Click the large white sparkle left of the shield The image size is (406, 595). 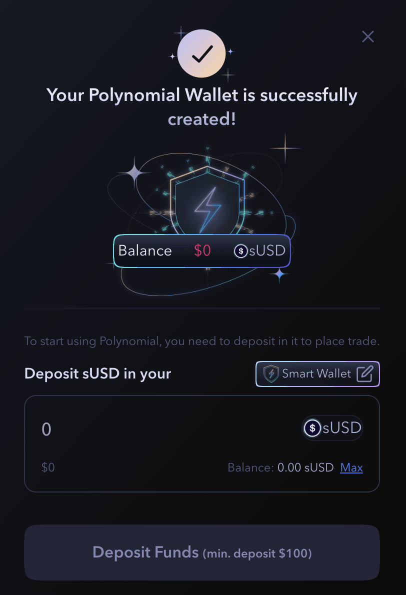click(x=134, y=172)
